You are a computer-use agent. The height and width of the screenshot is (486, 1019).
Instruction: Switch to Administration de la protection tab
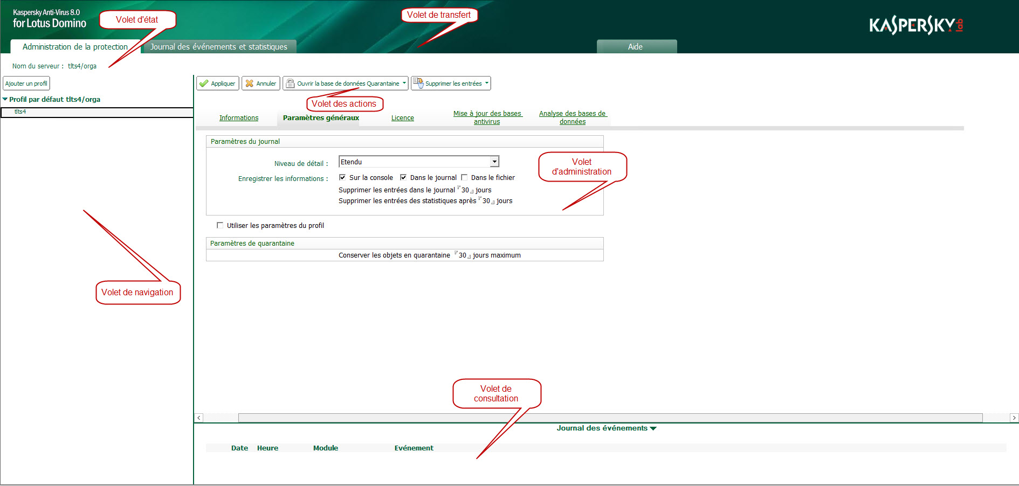[x=75, y=47]
